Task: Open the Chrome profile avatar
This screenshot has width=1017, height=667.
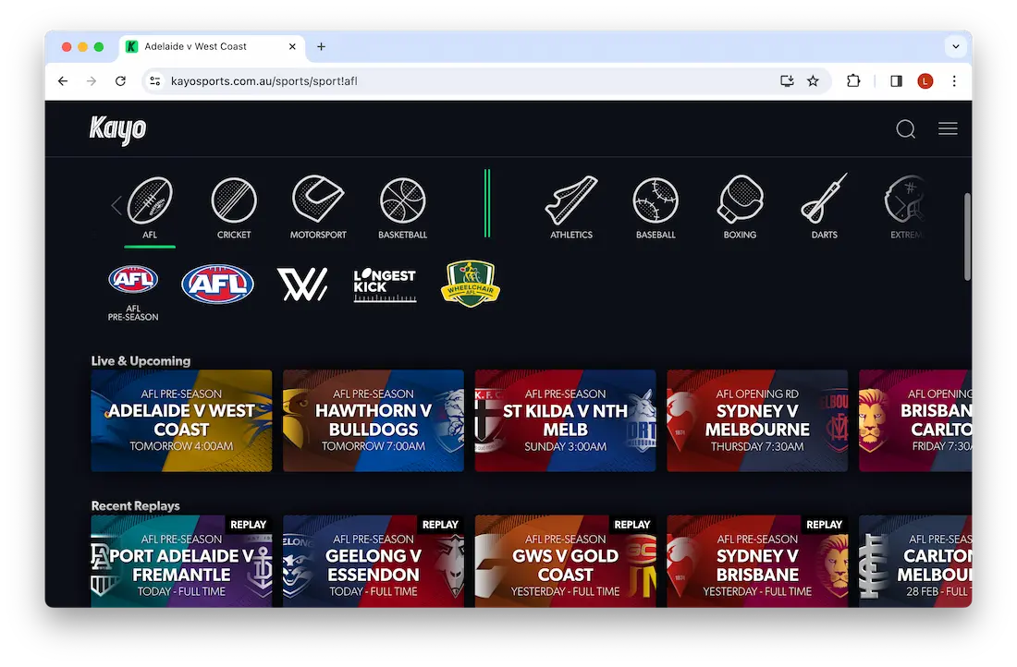Action: click(925, 81)
